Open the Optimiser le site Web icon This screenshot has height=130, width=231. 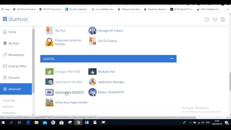click(49, 82)
